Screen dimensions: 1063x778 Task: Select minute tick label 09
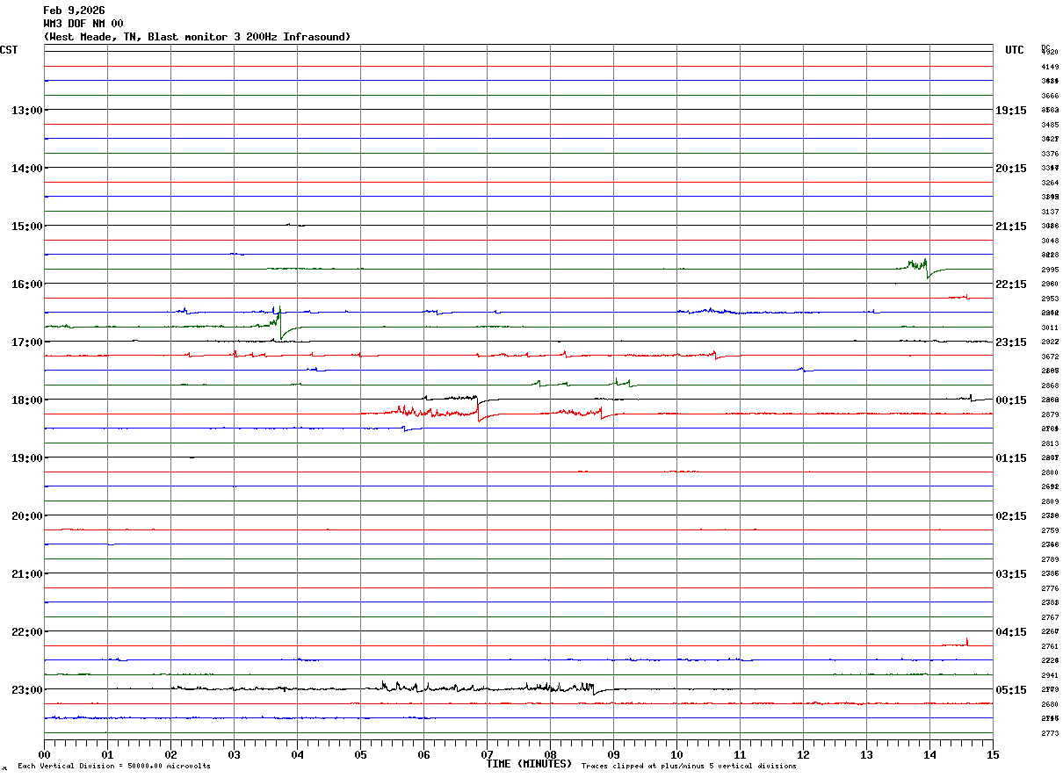point(613,755)
